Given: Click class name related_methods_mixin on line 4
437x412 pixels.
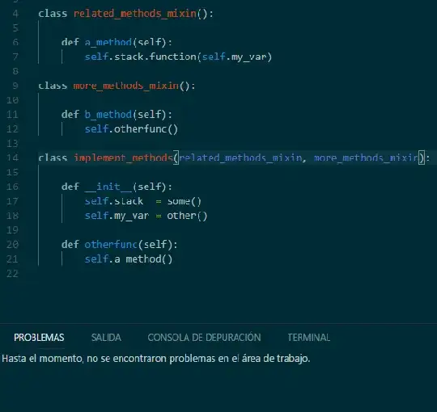Looking at the screenshot, I should coord(135,14).
